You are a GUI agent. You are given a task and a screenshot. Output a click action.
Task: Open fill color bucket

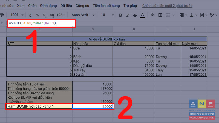(x=152, y=15)
